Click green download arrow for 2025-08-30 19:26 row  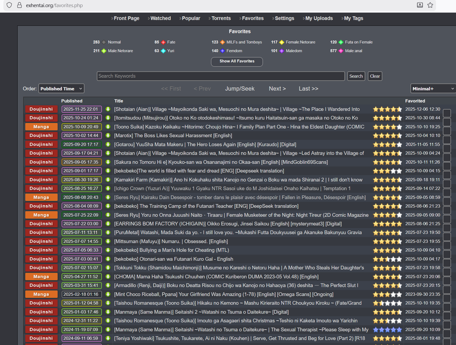pos(108,180)
